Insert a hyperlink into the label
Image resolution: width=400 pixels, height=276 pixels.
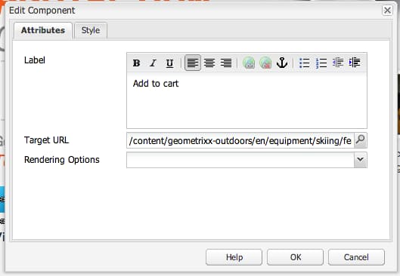tap(249, 63)
